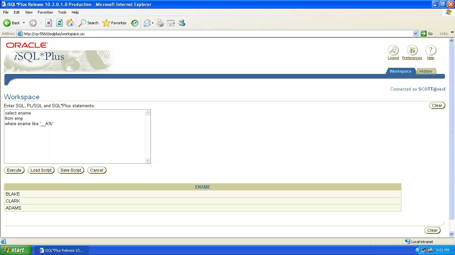
Task: Click the page scrollbar up arrow
Action: click(x=452, y=41)
